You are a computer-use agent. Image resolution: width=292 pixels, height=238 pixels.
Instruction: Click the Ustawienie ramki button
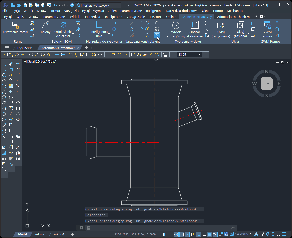tap(15, 28)
